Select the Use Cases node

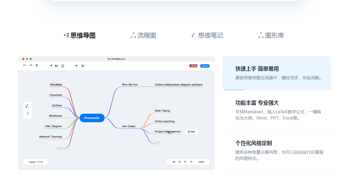(129, 126)
